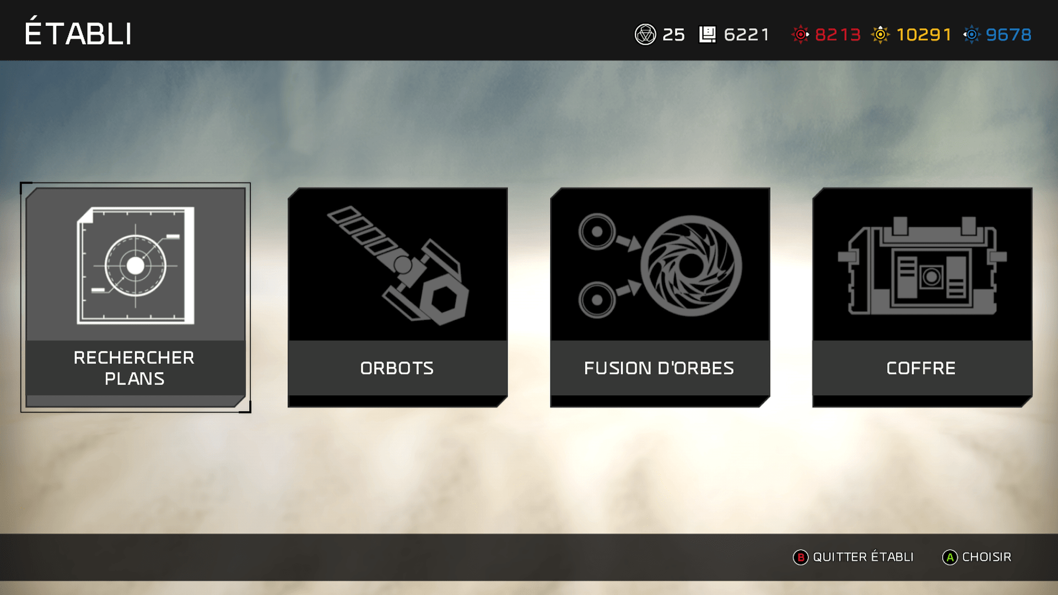The image size is (1058, 595).
Task: Click the blue orb currency icon
Action: click(971, 35)
